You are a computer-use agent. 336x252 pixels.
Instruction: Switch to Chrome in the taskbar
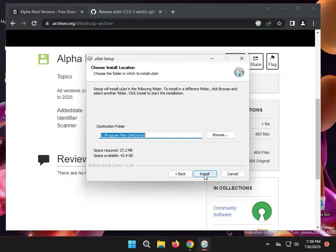coord(190,244)
